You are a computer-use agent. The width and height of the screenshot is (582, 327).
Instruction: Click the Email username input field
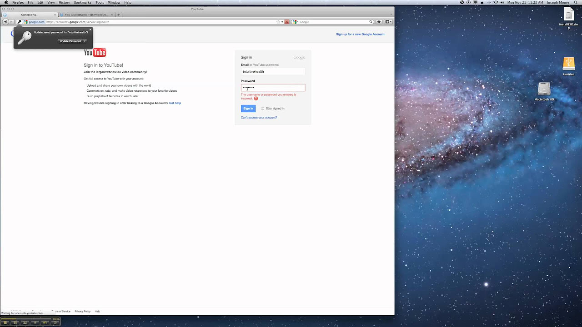[273, 71]
